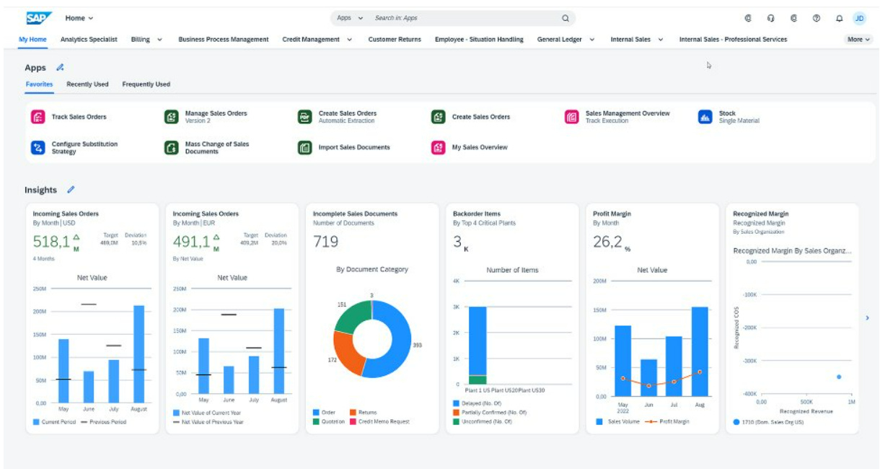Expand the Home dropdown
The height and width of the screenshot is (469, 880).
point(79,18)
